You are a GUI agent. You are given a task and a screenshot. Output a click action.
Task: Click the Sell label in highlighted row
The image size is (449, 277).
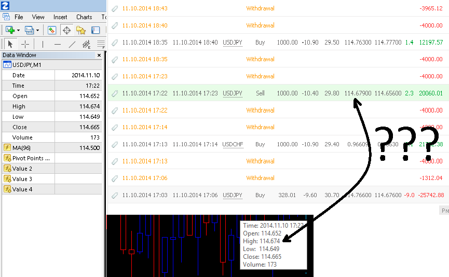pos(260,93)
